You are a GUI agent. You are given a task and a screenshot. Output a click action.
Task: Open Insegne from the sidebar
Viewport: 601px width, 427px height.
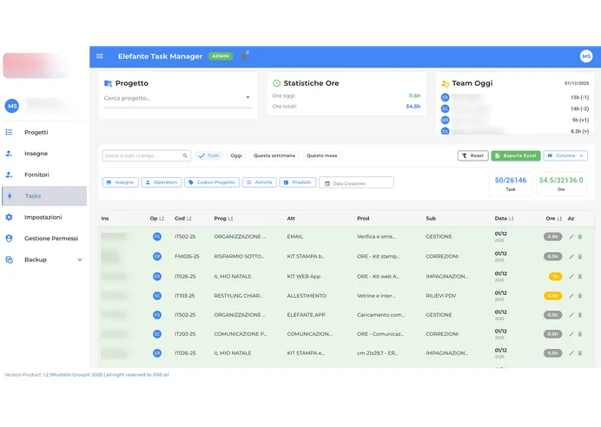(x=36, y=154)
